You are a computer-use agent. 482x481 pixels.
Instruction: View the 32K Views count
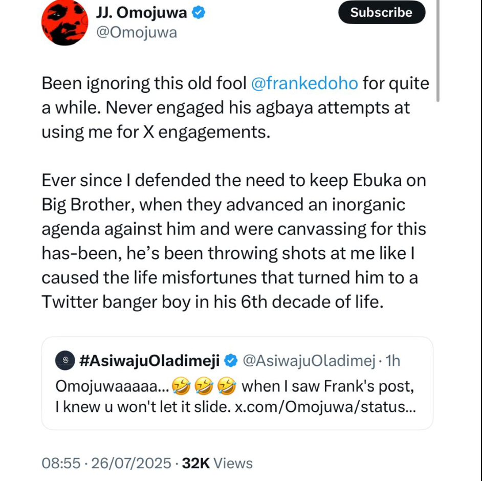217,464
